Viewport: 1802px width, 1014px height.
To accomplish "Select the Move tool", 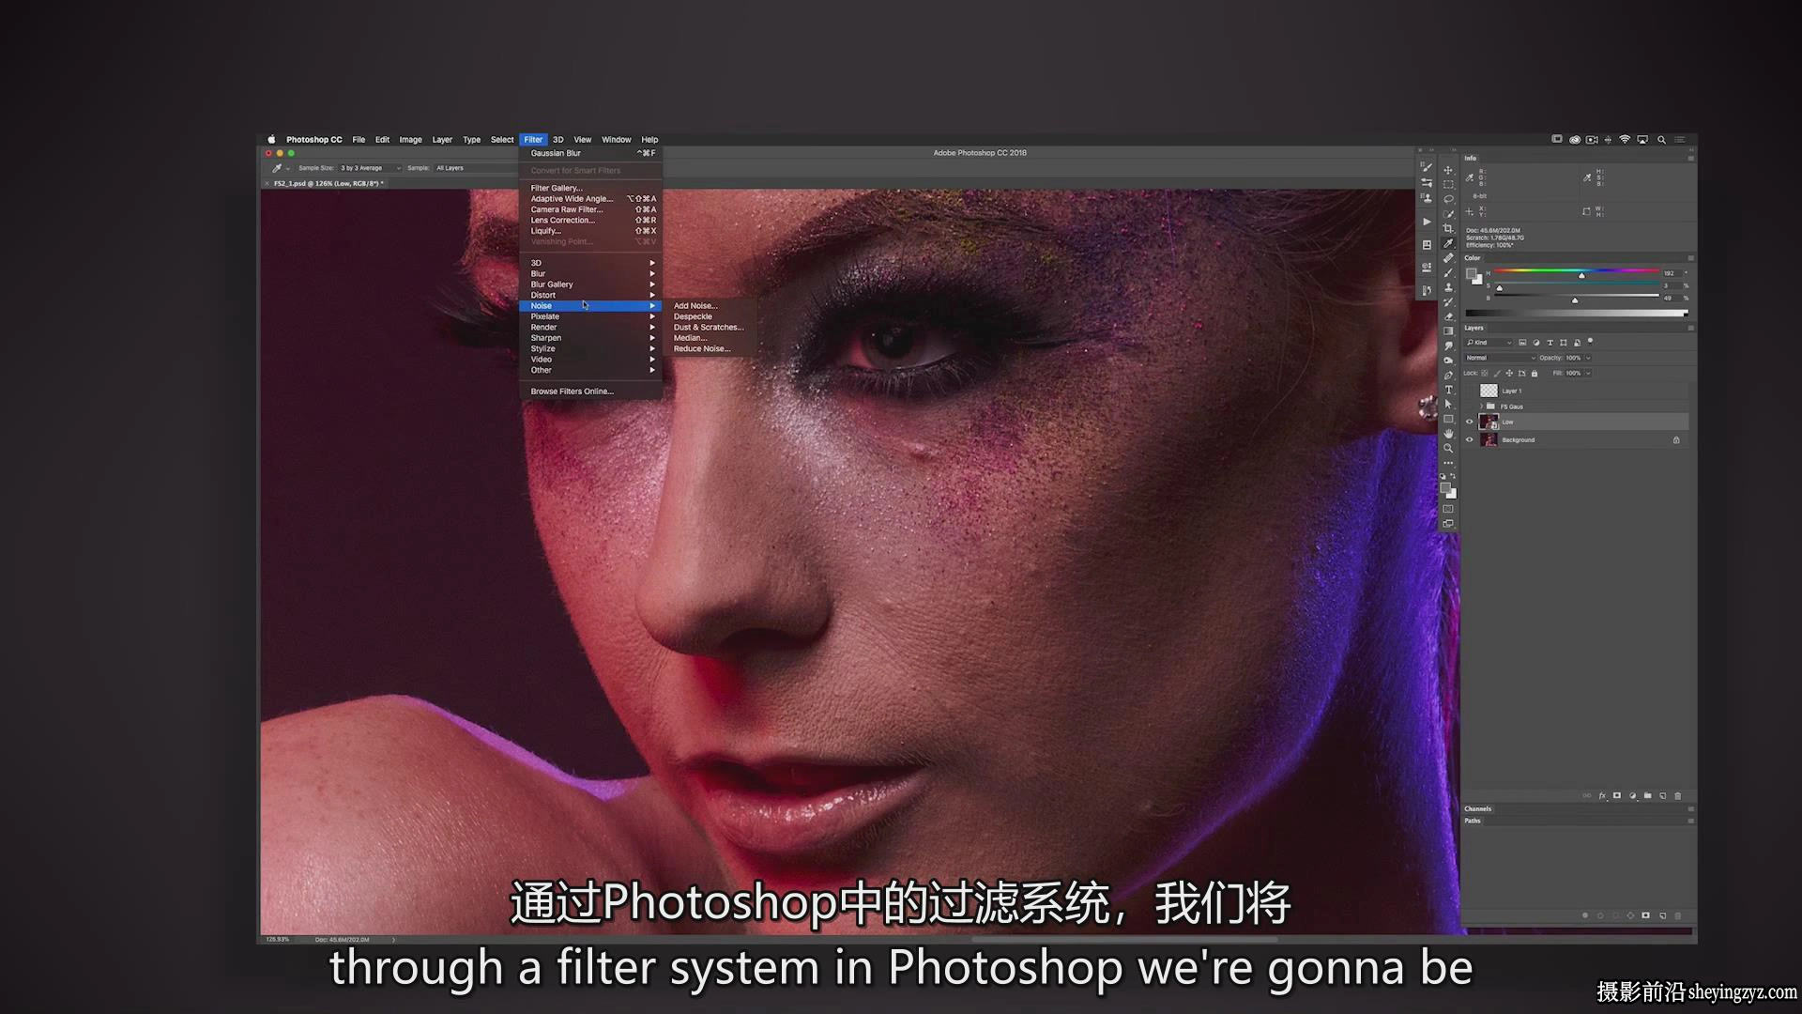I will tap(1448, 170).
